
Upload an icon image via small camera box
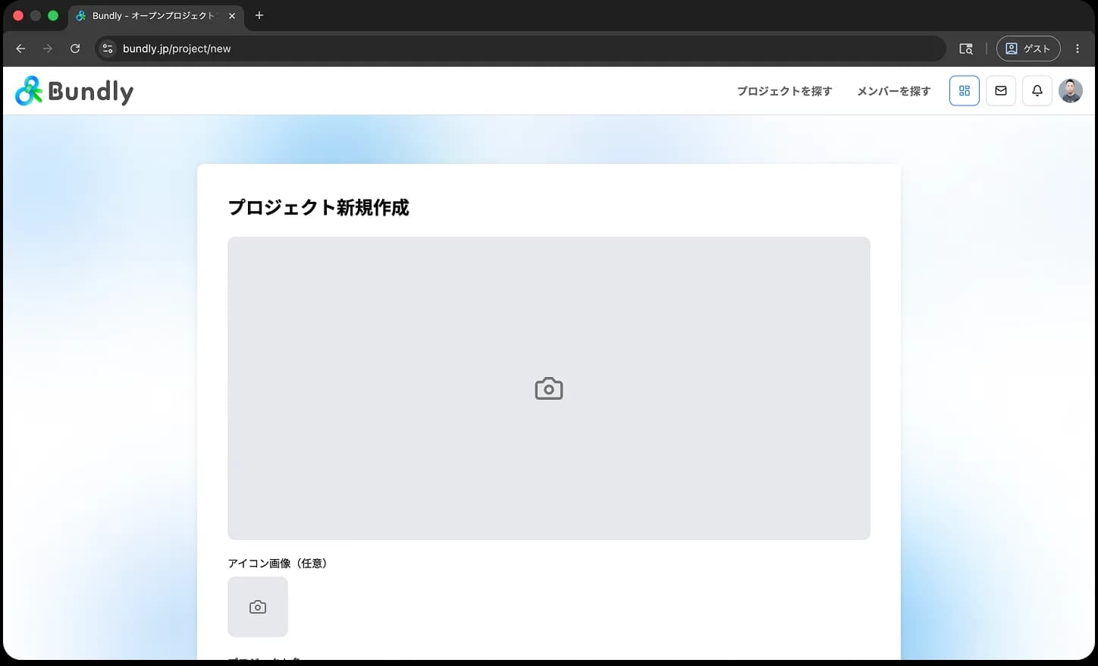(x=258, y=607)
